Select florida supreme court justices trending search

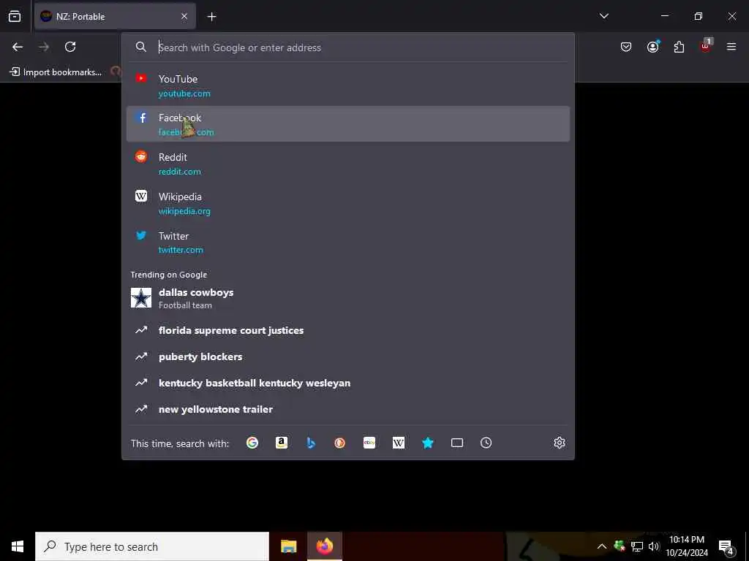pyautogui.click(x=347, y=330)
